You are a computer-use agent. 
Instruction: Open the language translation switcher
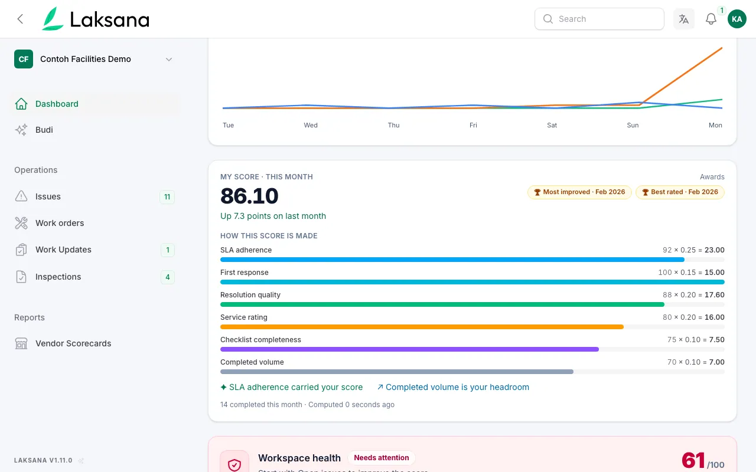coord(684,19)
